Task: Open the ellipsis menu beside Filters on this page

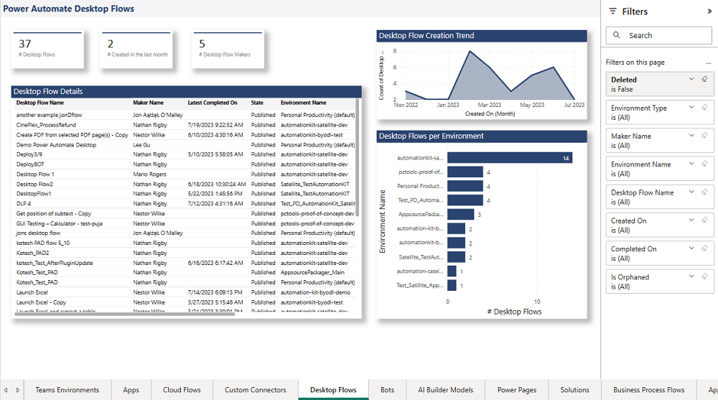Action: point(709,62)
